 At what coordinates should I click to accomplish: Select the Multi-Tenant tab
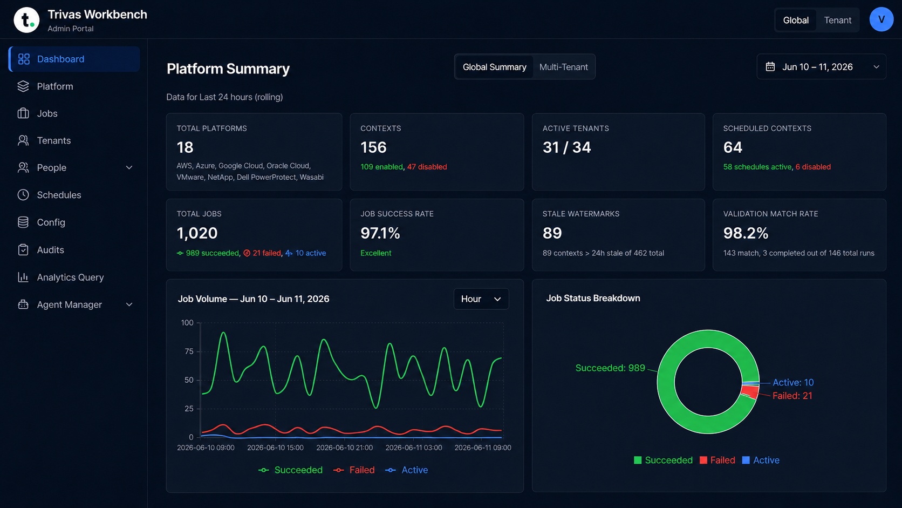pyautogui.click(x=563, y=67)
